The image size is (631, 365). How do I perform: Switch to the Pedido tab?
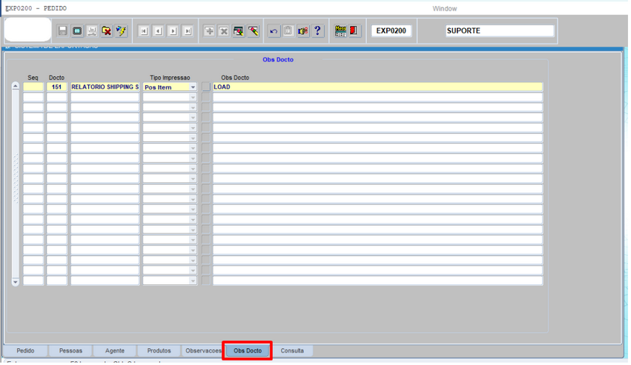25,351
